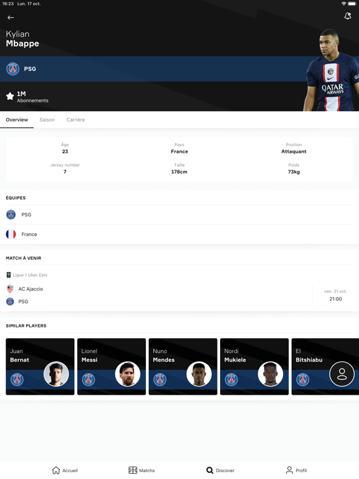Tap the Discover magnifier icon
Image resolution: width=359 pixels, height=479 pixels.
coord(209,470)
